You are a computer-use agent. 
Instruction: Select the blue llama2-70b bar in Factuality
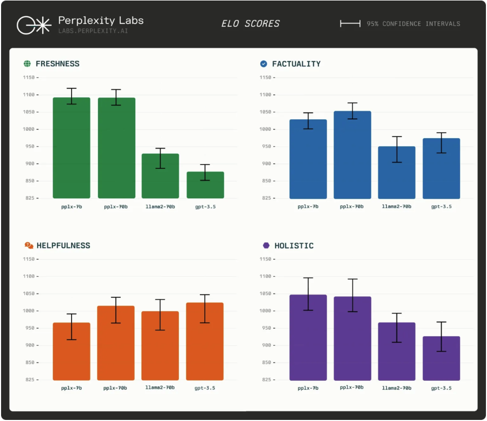coord(396,173)
